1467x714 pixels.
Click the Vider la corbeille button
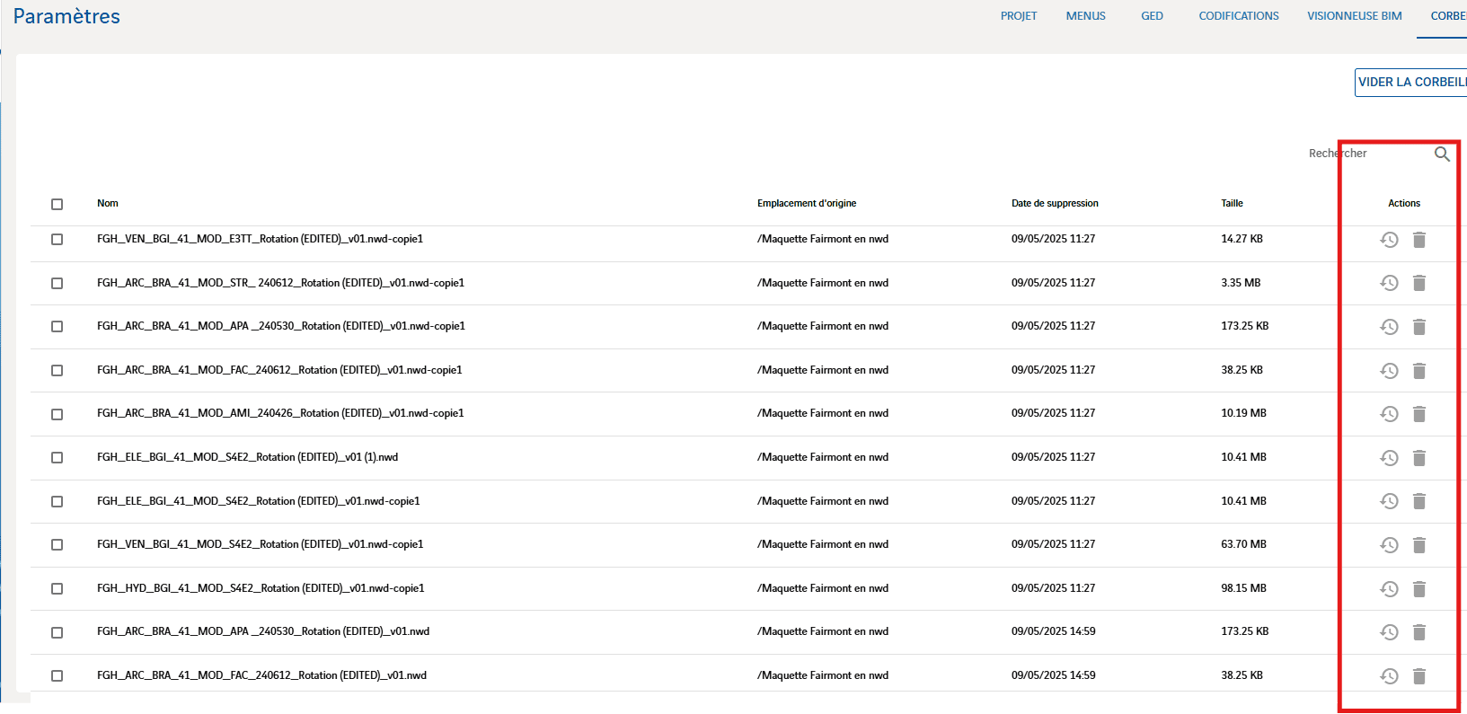[1410, 83]
